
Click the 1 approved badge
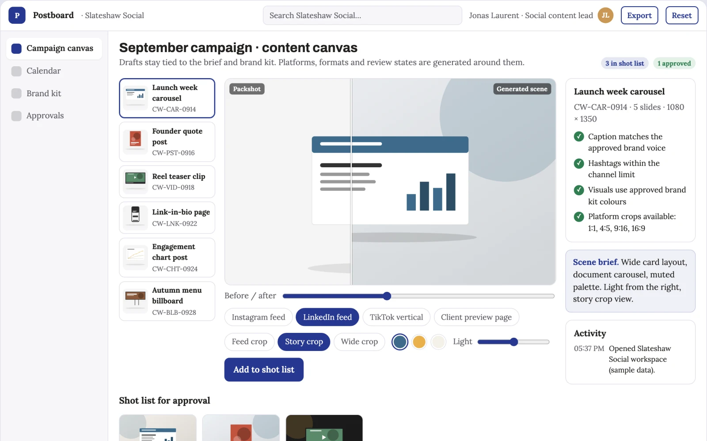(x=674, y=64)
